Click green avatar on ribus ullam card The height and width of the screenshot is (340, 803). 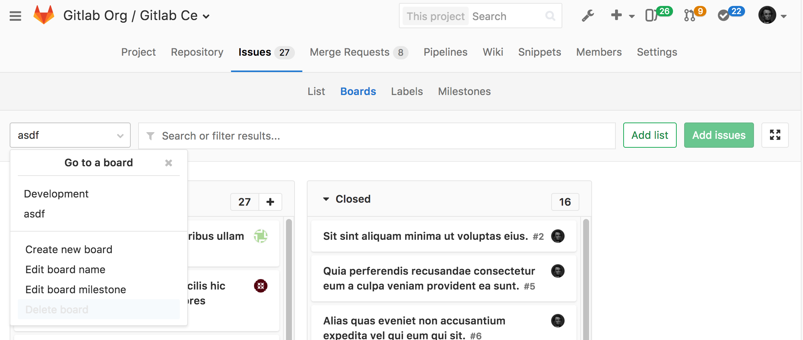click(x=260, y=236)
